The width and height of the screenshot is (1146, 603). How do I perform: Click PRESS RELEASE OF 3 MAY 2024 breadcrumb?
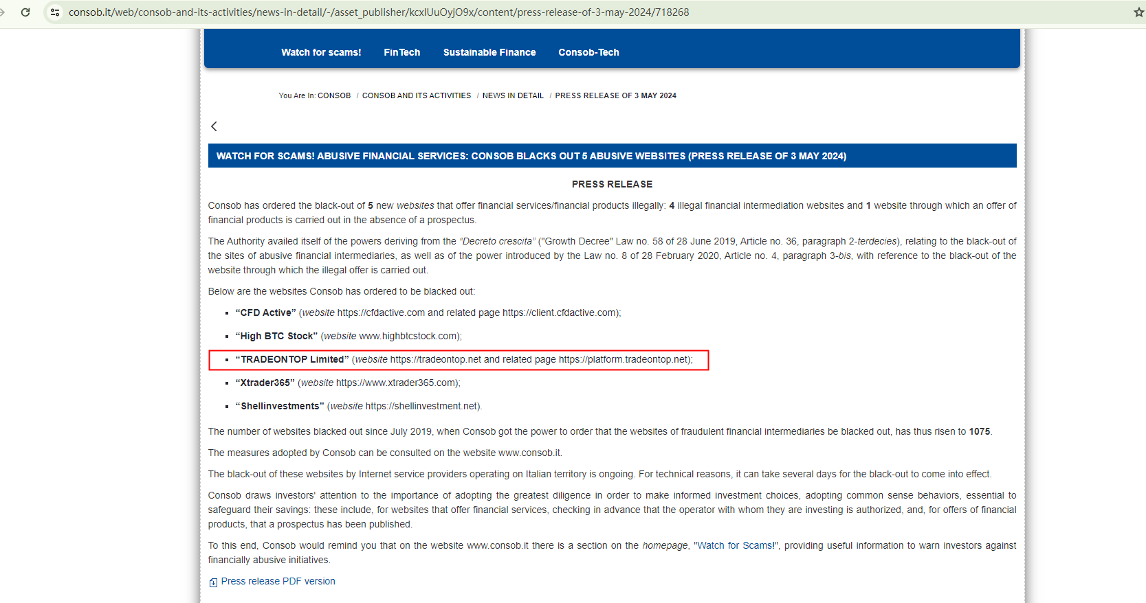pos(616,95)
